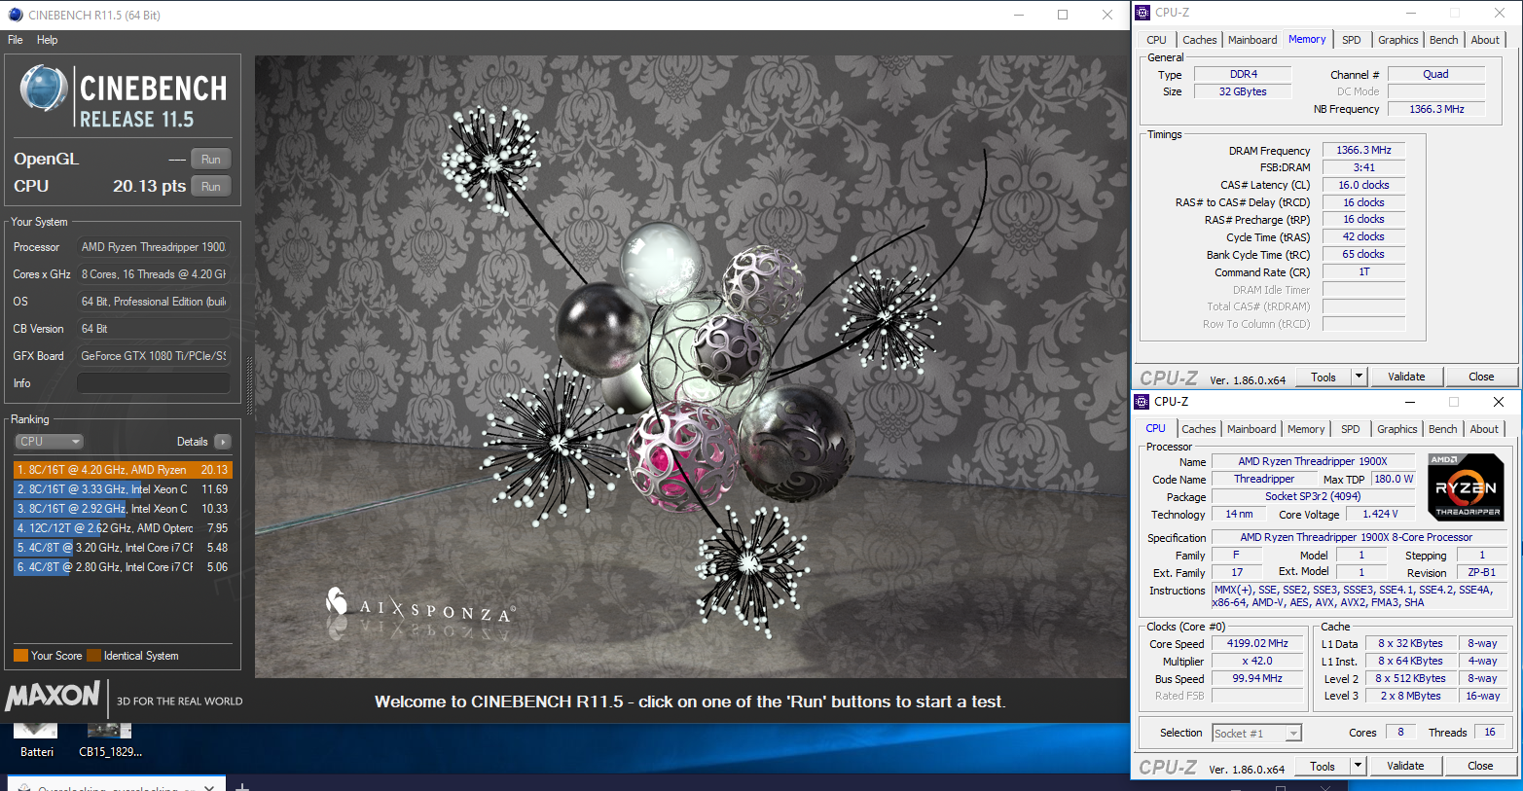Click the CPU-Z icon in Memory window title bar

click(x=1142, y=13)
